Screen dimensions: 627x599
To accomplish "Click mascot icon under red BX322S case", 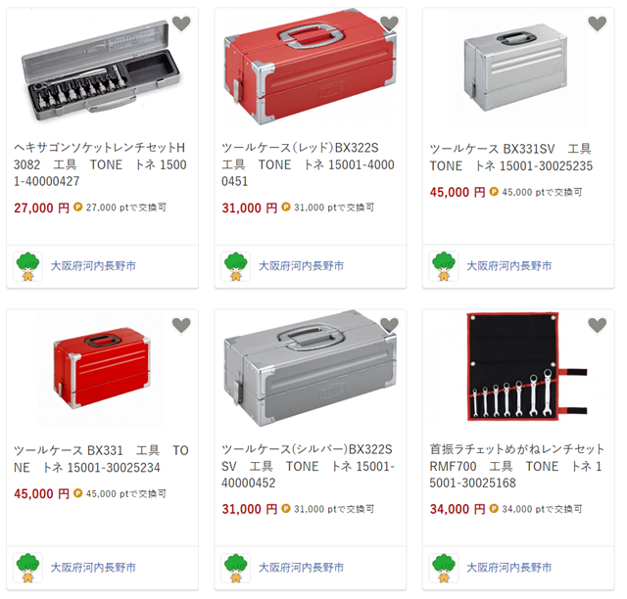I will pos(235,266).
